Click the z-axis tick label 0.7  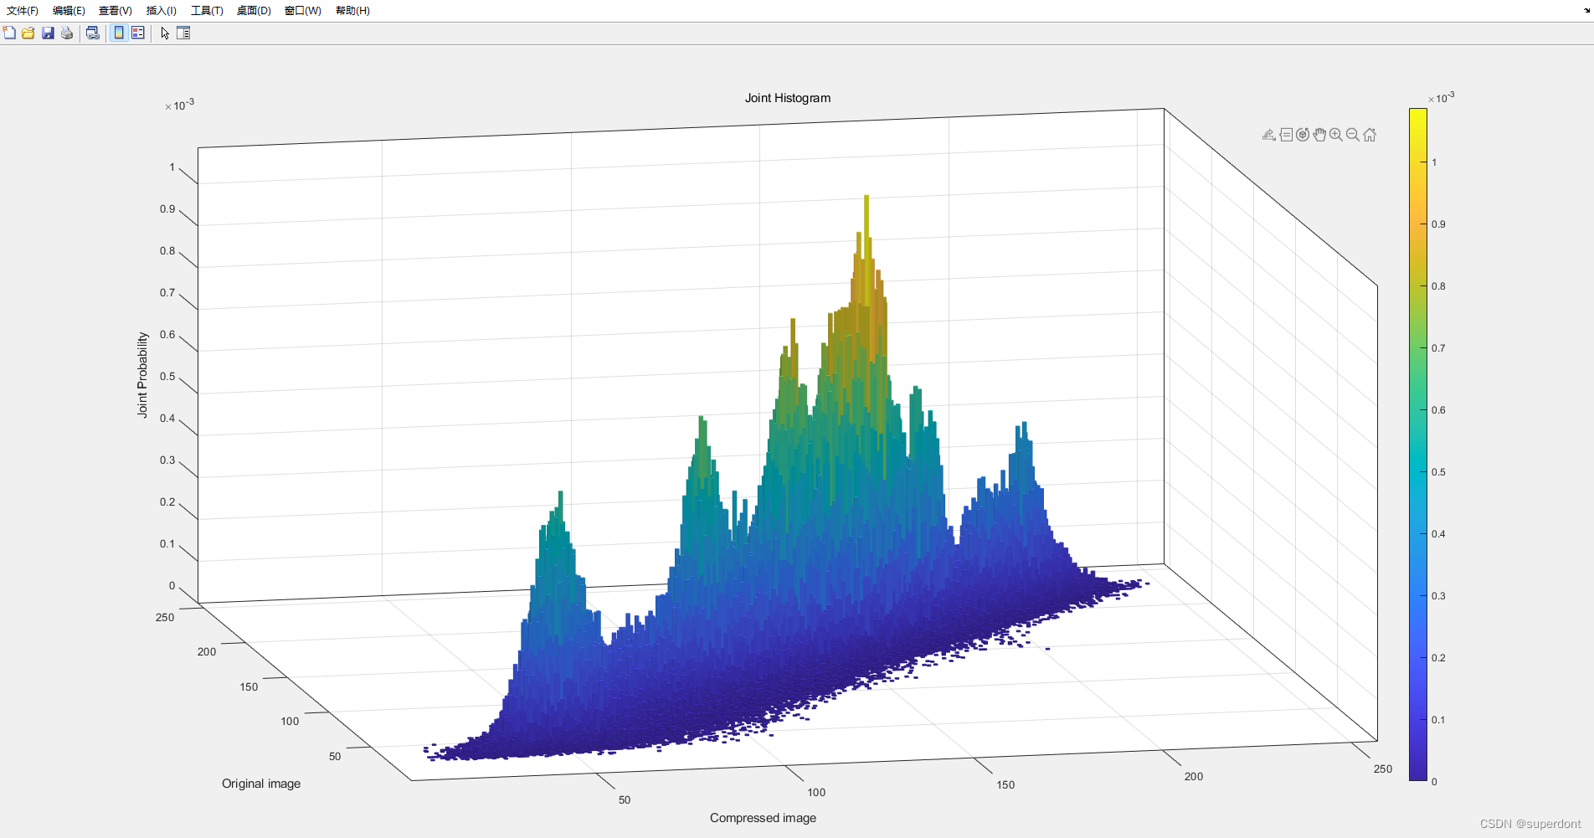[167, 293]
